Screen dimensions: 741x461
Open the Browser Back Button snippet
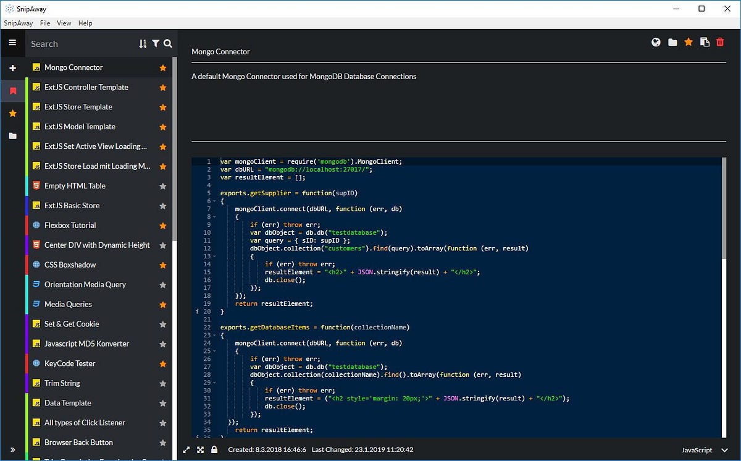click(99, 443)
